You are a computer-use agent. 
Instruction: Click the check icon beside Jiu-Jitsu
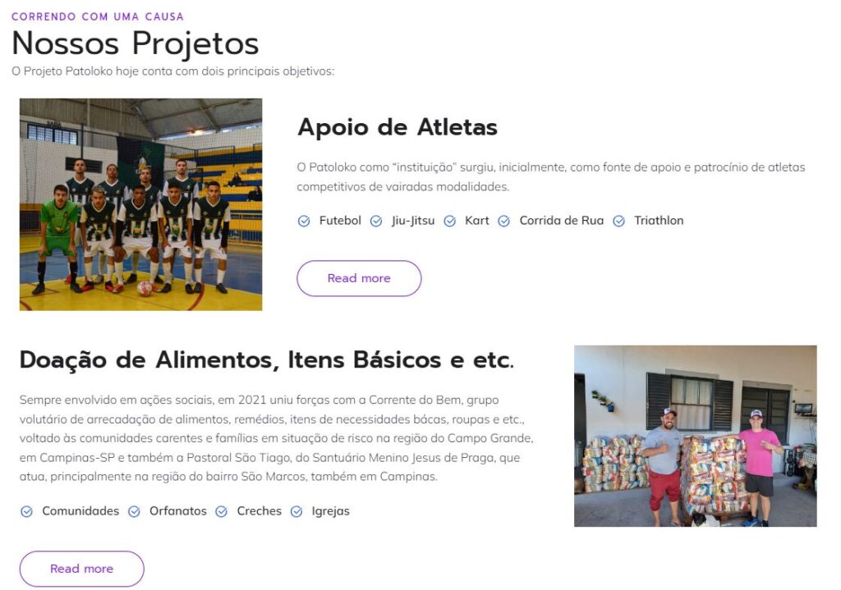376,222
